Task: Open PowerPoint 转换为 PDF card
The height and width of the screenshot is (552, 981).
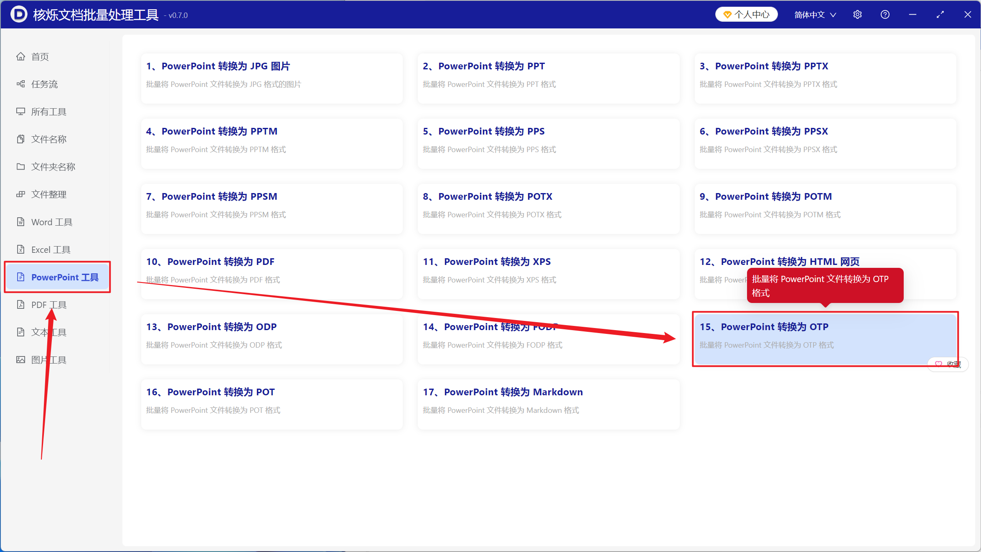Action: 272,274
